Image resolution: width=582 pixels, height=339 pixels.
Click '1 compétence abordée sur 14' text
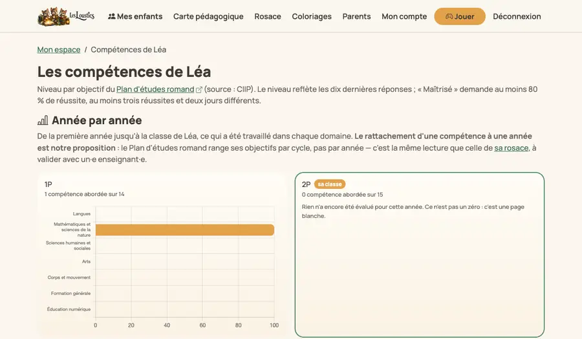pyautogui.click(x=84, y=194)
